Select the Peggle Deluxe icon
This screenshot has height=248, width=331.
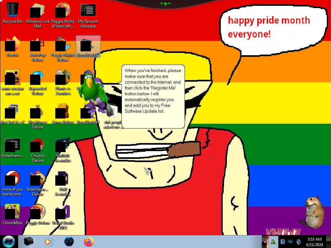pyautogui.click(x=37, y=214)
